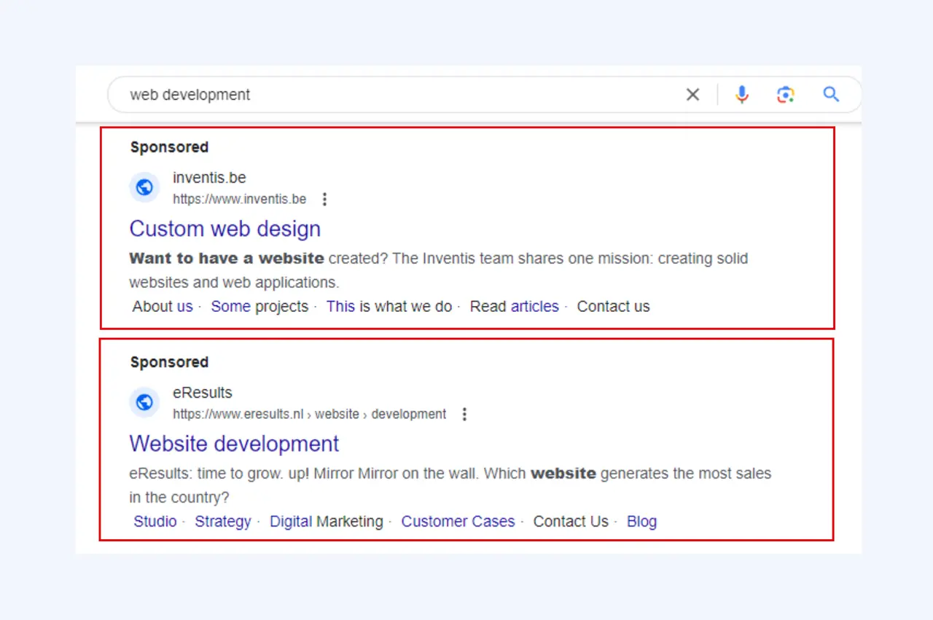Viewport: 933px width, 620px height.
Task: Open the 'Custom web design' ad headline
Action: pyautogui.click(x=225, y=229)
